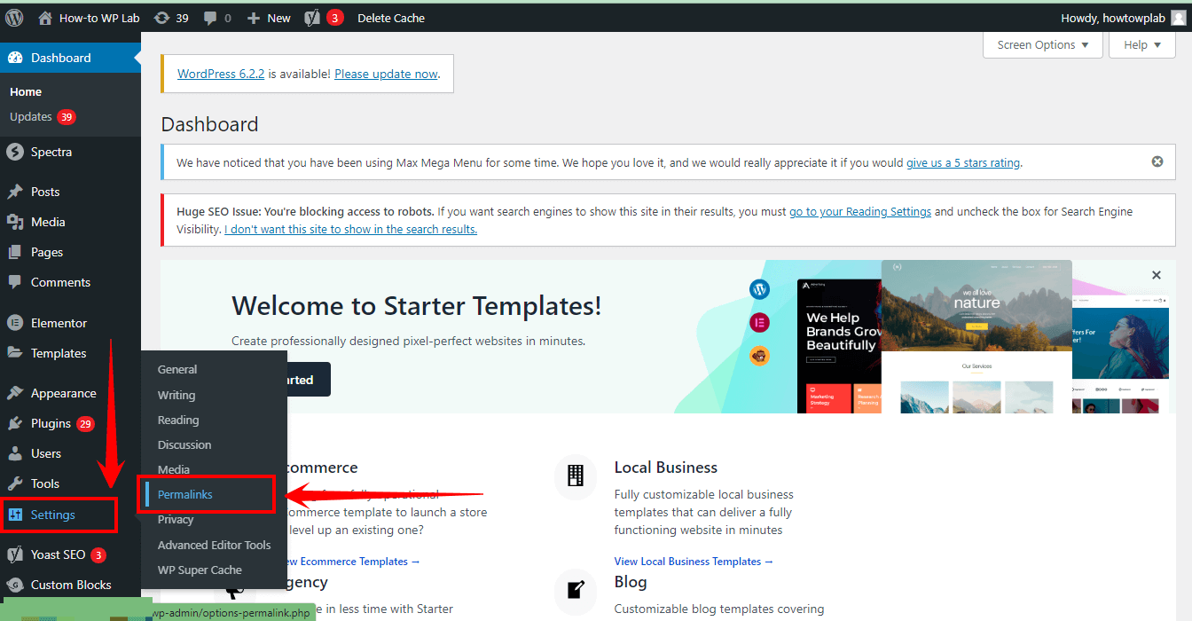Open View Local Business Templates link

(693, 562)
